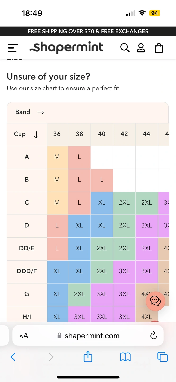Open the live chat bubble
This screenshot has width=176, height=382.
click(155, 301)
